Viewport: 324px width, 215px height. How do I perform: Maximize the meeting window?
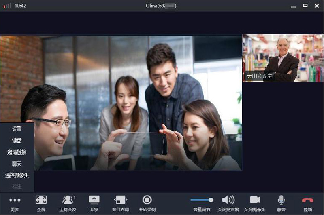[305, 6]
